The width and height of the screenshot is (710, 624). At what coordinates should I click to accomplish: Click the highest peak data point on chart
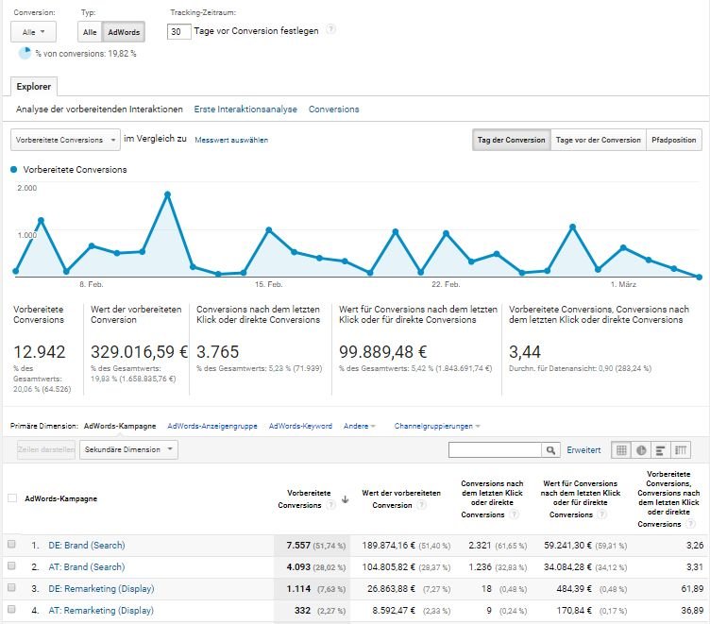coord(167,194)
